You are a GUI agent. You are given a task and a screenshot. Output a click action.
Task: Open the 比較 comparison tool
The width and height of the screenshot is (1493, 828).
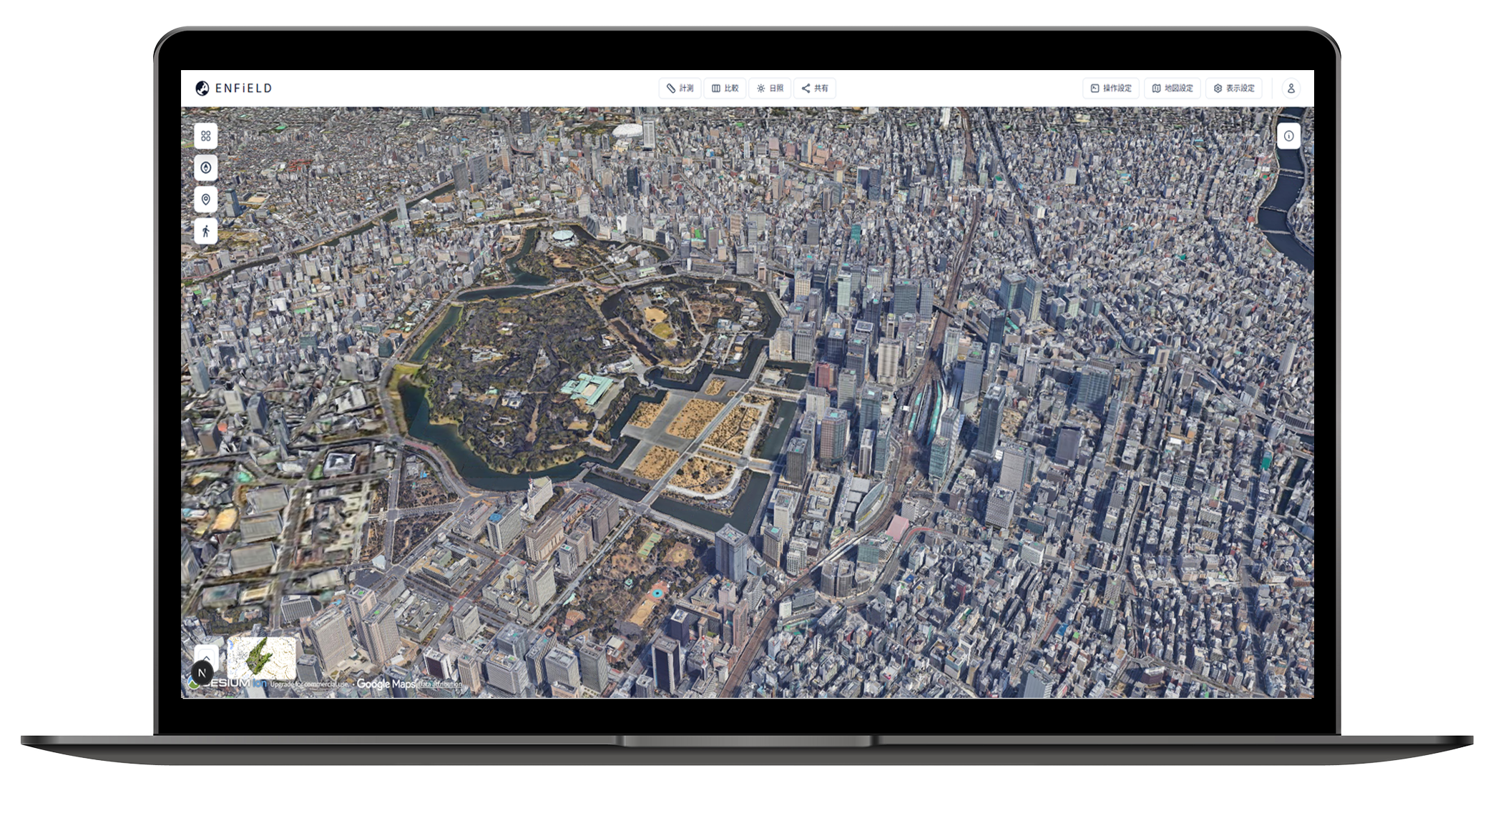tap(725, 88)
